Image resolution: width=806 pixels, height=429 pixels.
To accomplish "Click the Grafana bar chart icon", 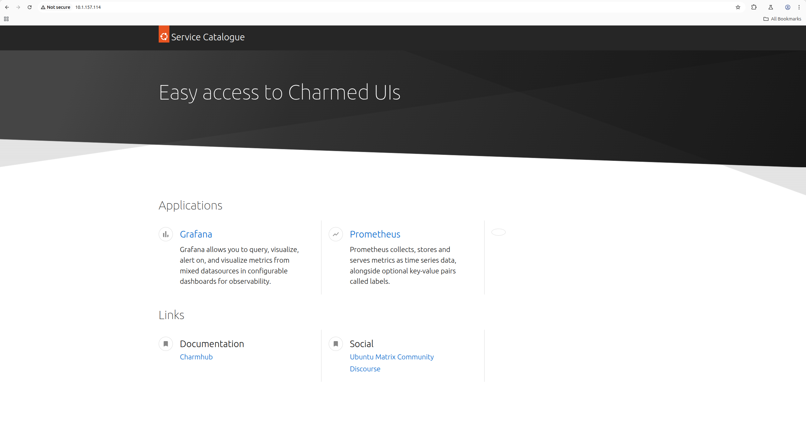I will pyautogui.click(x=166, y=234).
